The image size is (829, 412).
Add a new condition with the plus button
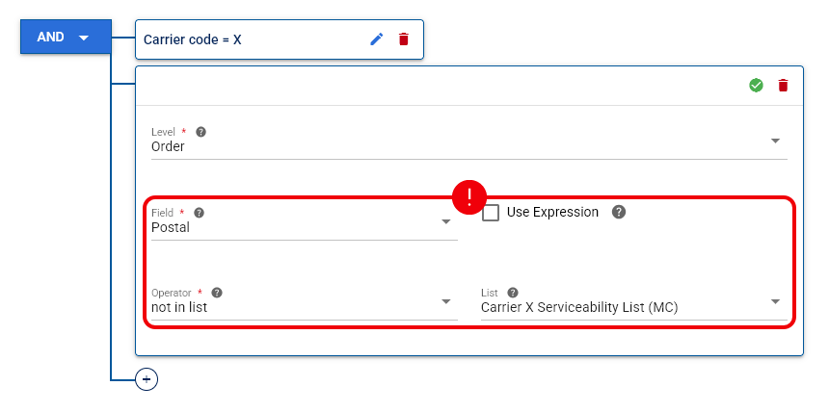pyautogui.click(x=147, y=379)
